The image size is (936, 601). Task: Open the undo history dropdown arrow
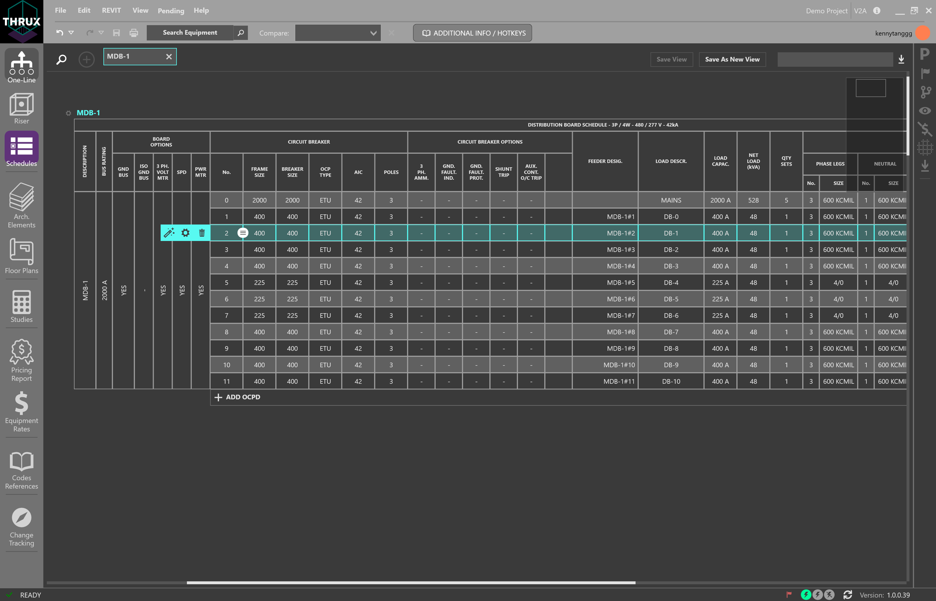[71, 33]
